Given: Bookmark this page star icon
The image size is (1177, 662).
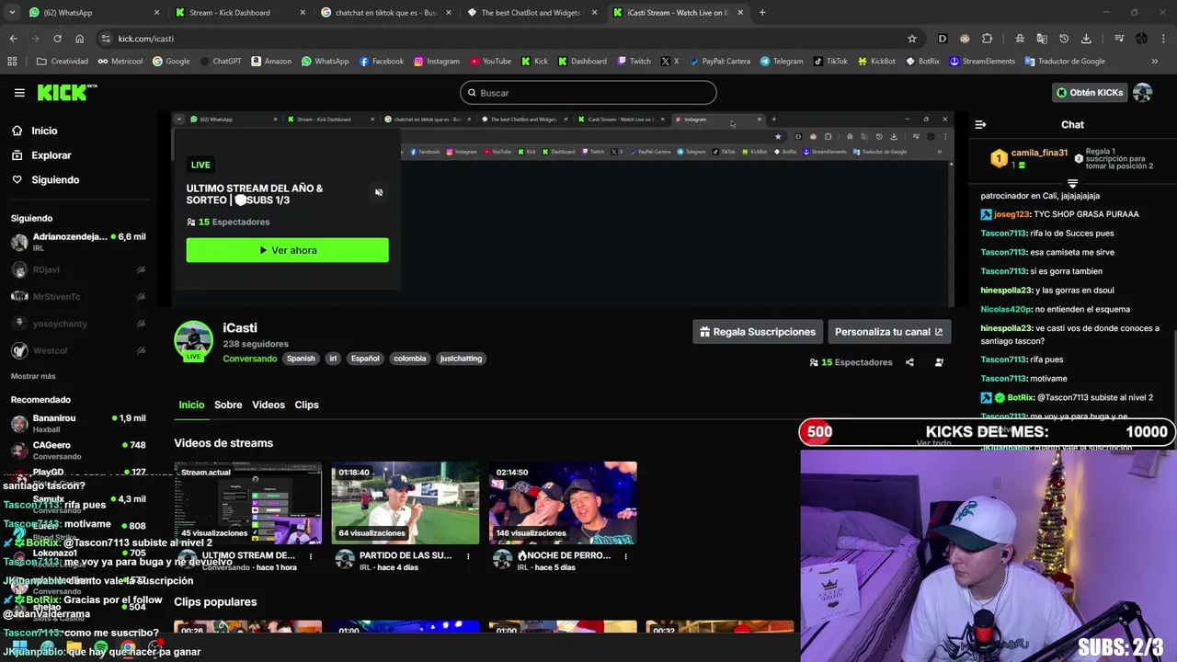Looking at the screenshot, I should click(x=912, y=39).
